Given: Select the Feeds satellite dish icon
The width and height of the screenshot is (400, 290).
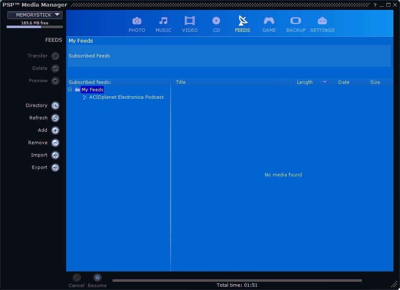Looking at the screenshot, I should tap(242, 21).
